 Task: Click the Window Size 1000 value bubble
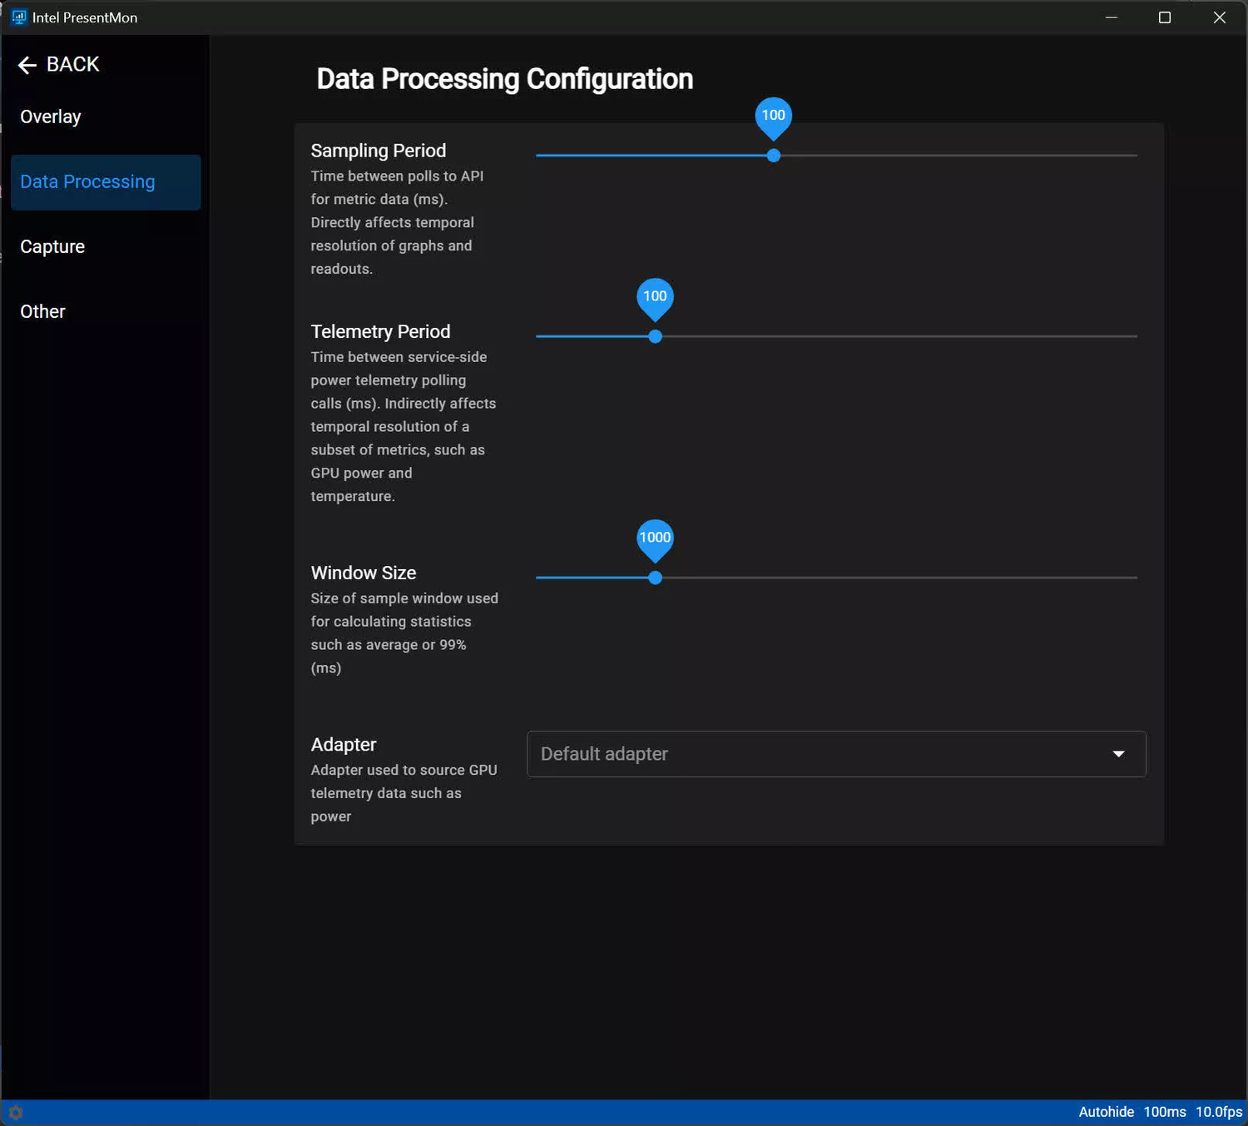point(656,538)
